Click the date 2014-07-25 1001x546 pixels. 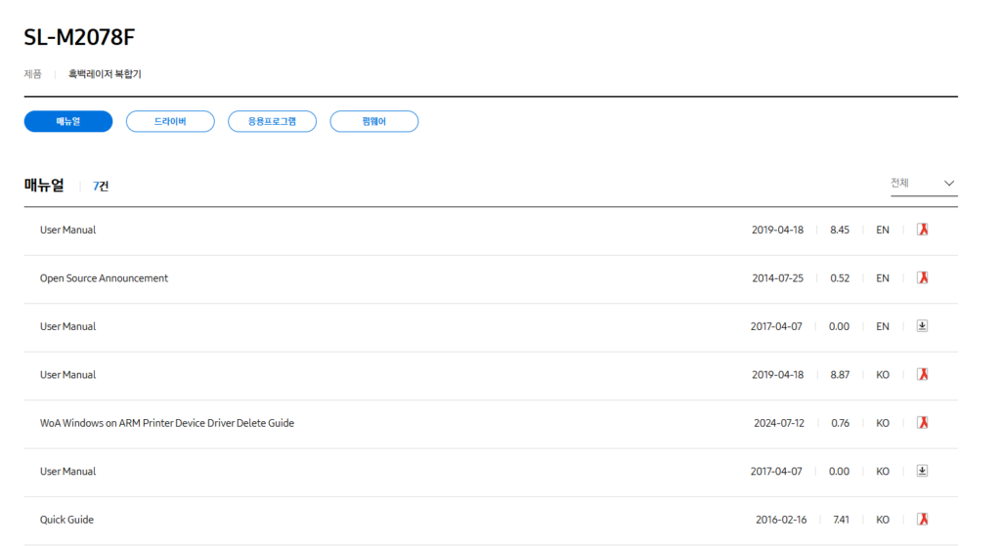coord(777,278)
